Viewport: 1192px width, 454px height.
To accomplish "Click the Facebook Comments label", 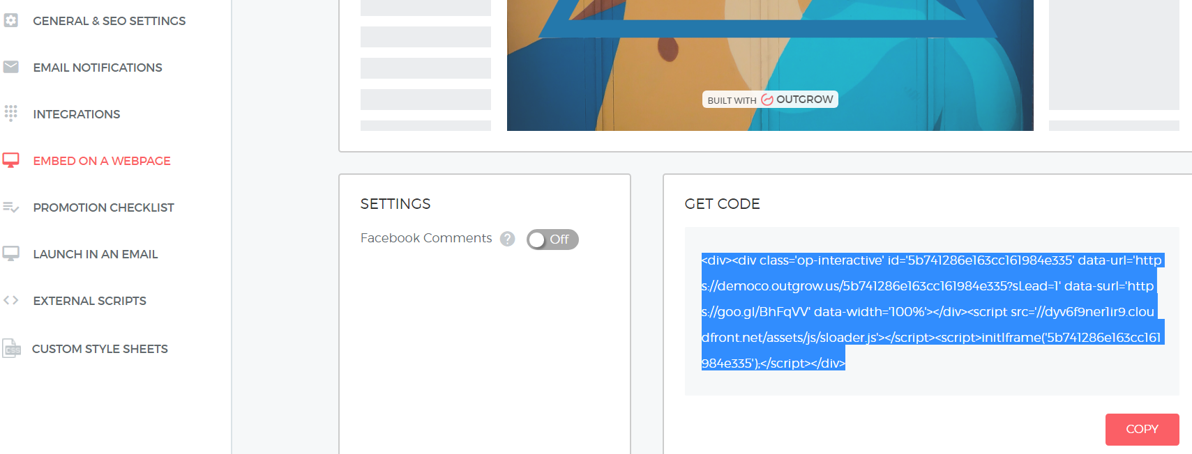I will click(x=426, y=238).
